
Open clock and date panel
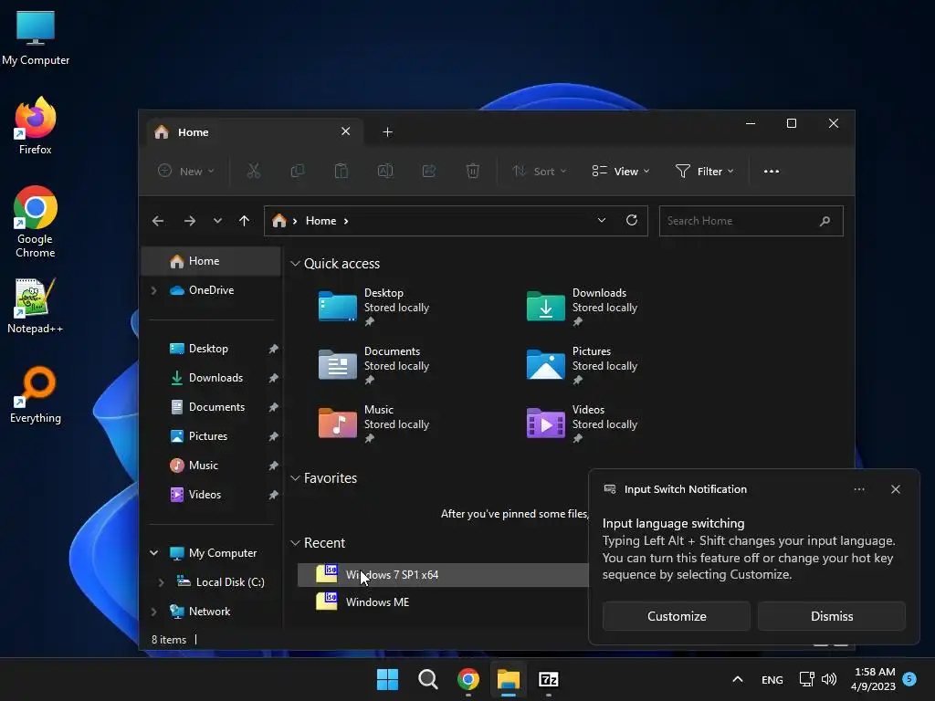pyautogui.click(x=873, y=679)
